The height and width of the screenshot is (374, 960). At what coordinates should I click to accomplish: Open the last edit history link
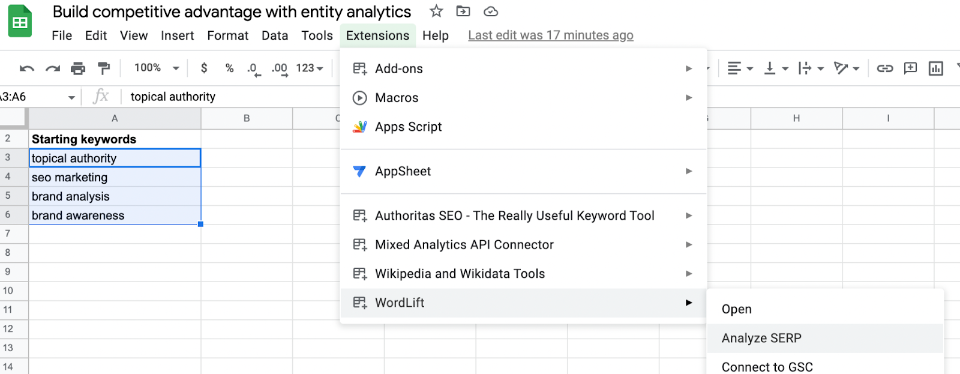[550, 35]
